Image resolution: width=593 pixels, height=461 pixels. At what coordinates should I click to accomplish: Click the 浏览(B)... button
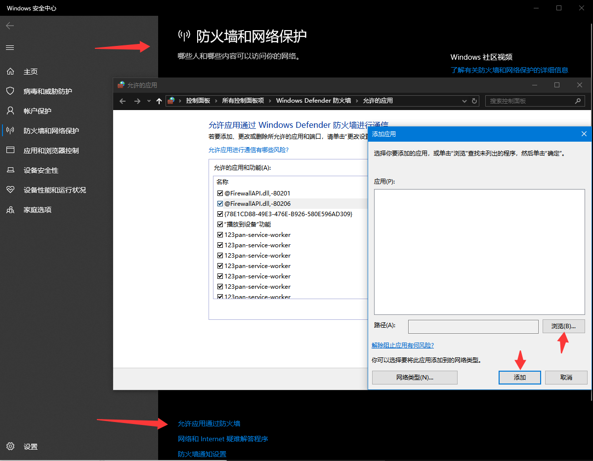pyautogui.click(x=564, y=326)
